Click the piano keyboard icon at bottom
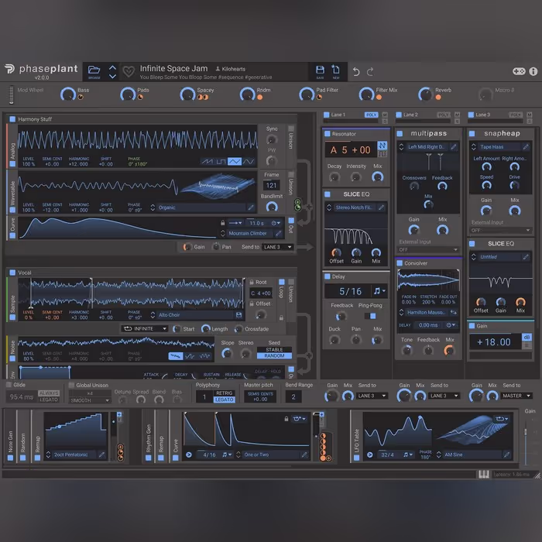 [x=483, y=474]
